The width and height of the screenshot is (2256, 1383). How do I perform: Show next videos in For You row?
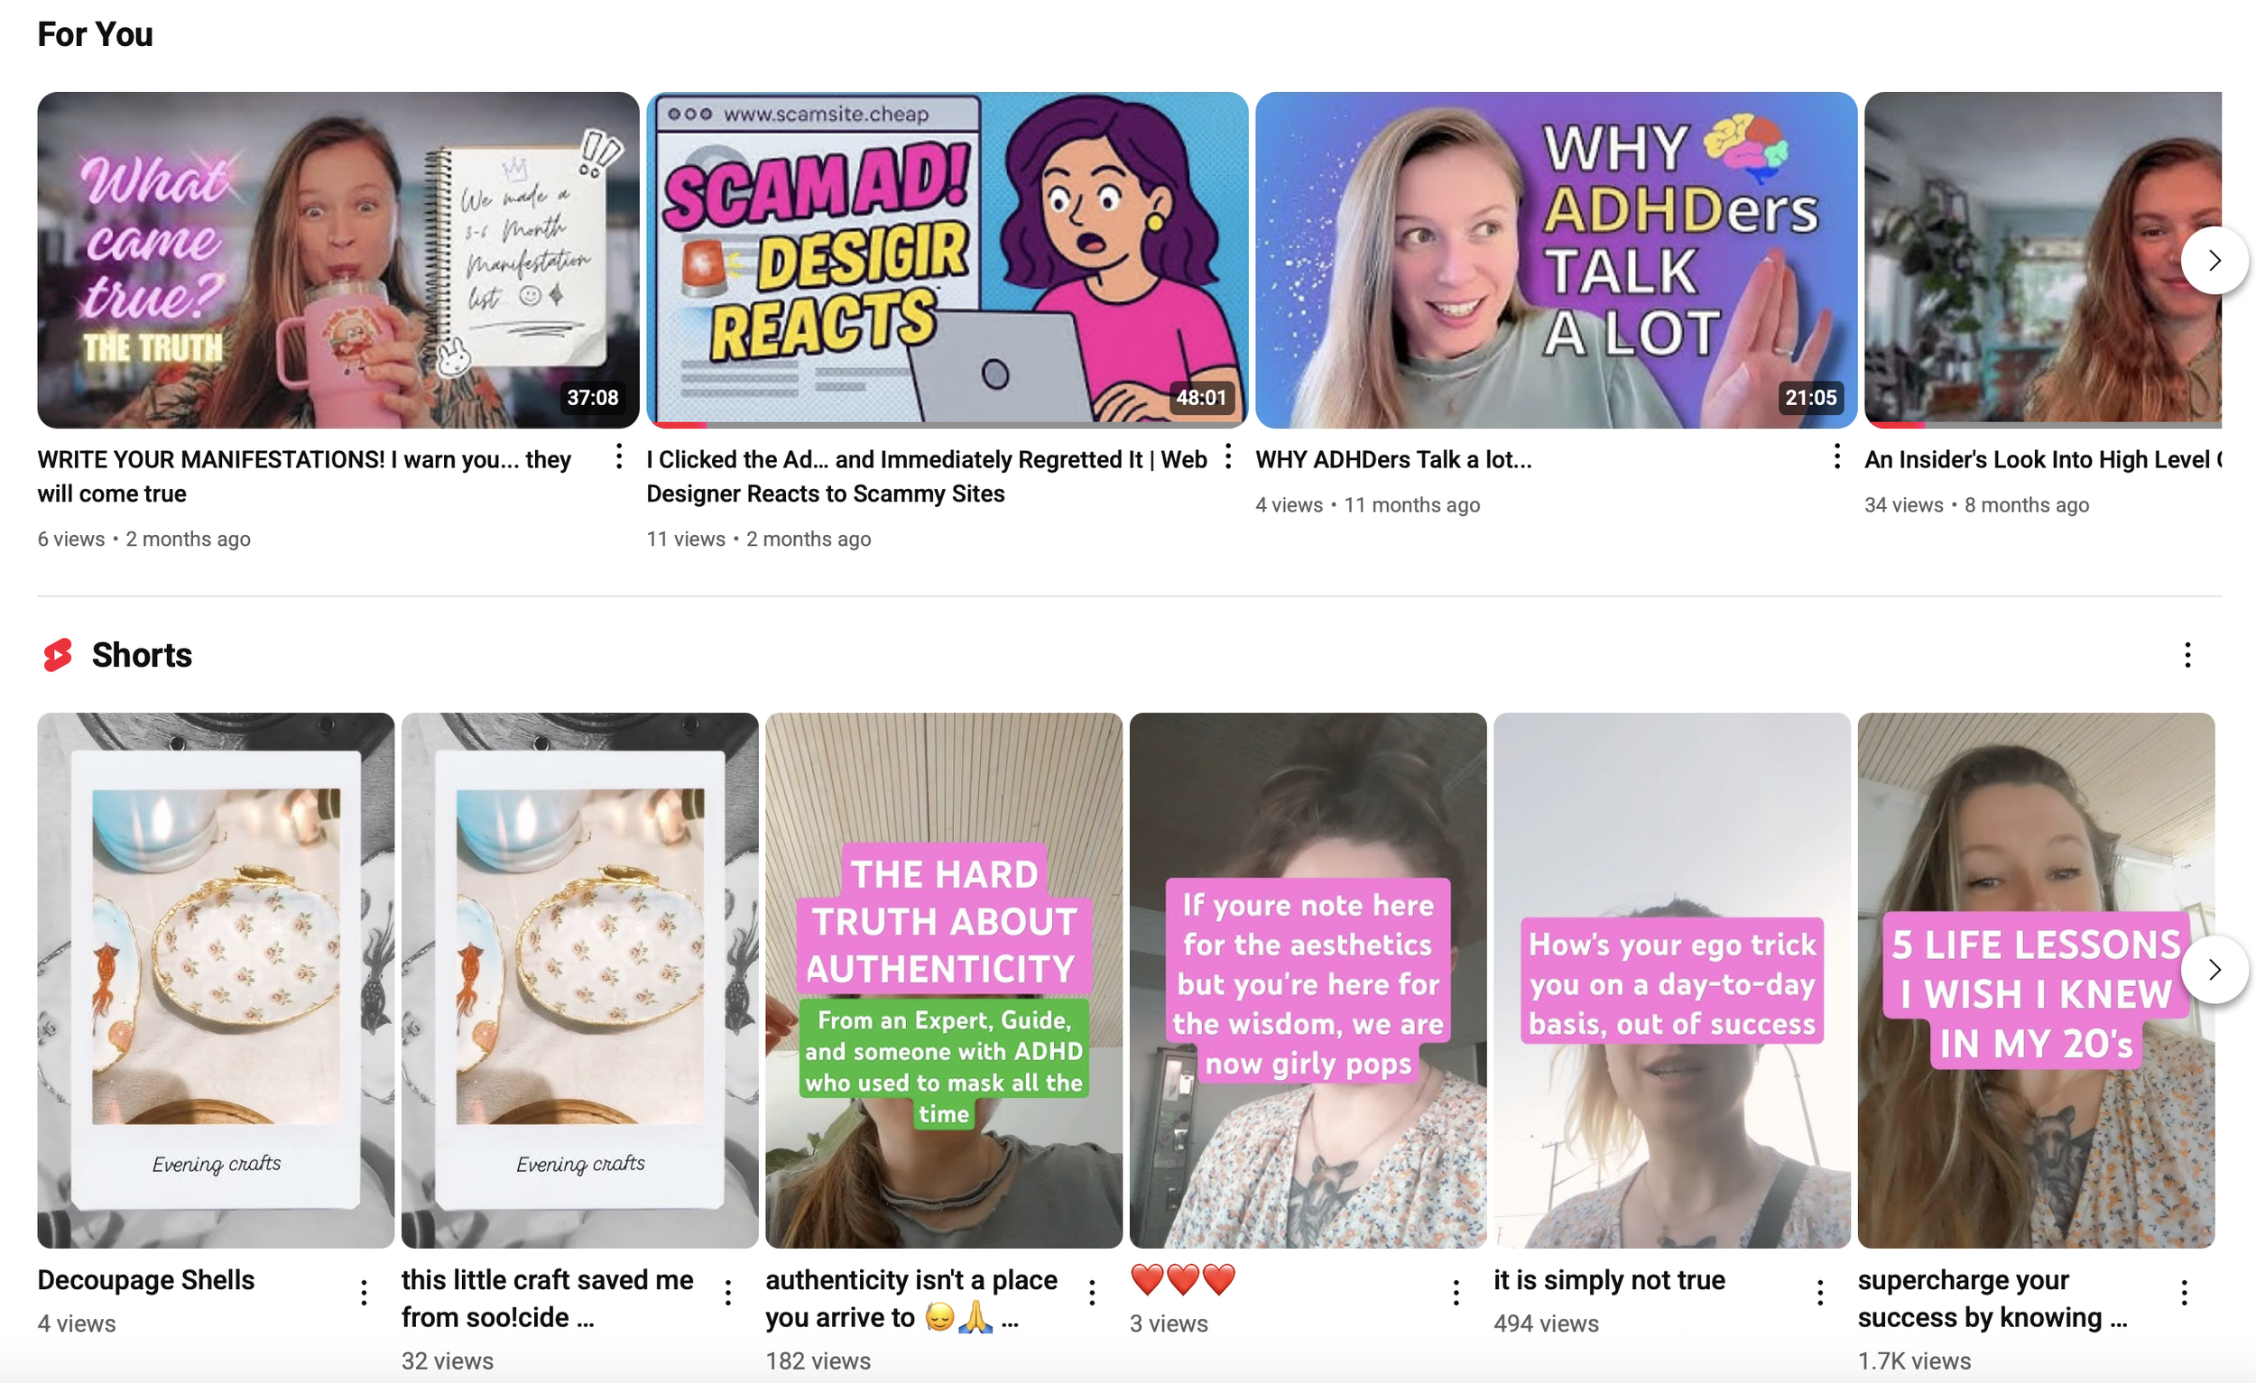click(2214, 260)
